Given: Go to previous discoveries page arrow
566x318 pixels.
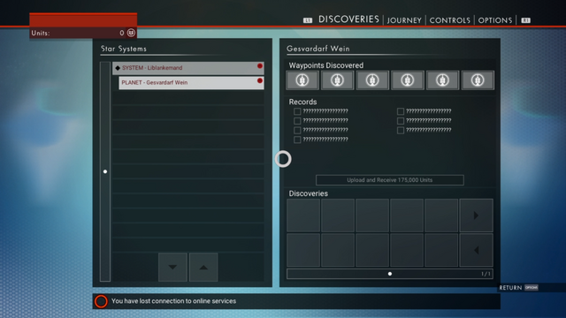Looking at the screenshot, I should click(476, 250).
